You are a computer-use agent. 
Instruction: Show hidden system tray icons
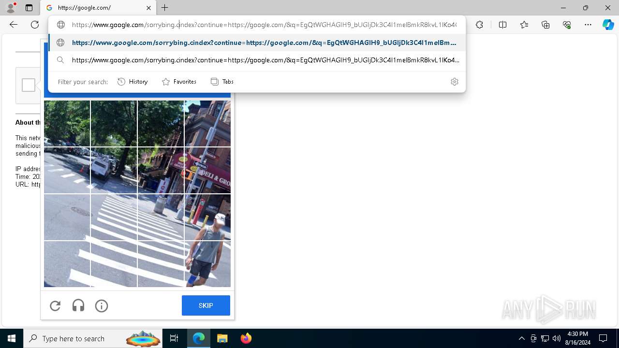pyautogui.click(x=521, y=338)
